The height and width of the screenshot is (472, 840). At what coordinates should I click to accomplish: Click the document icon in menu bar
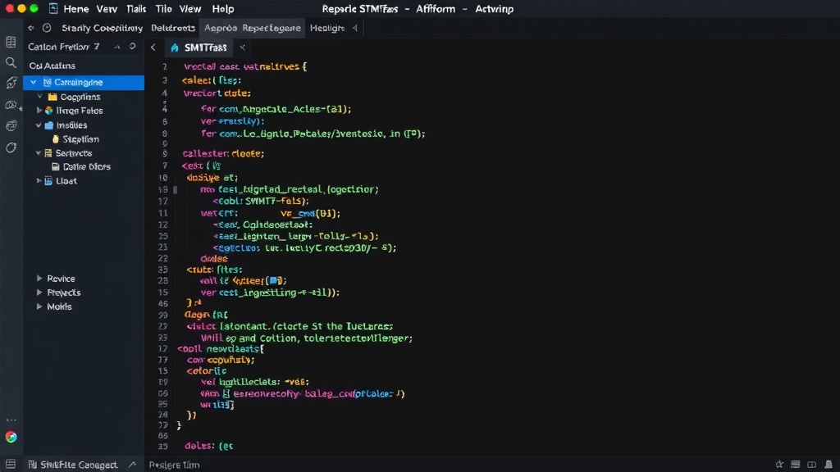[x=53, y=8]
